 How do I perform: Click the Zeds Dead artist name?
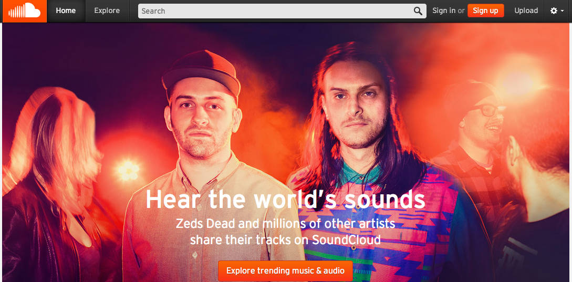(x=195, y=223)
